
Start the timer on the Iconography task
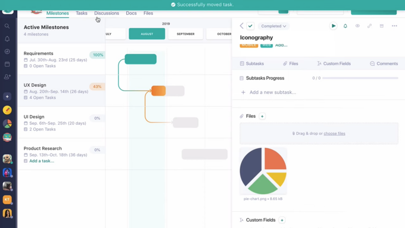[333, 26]
